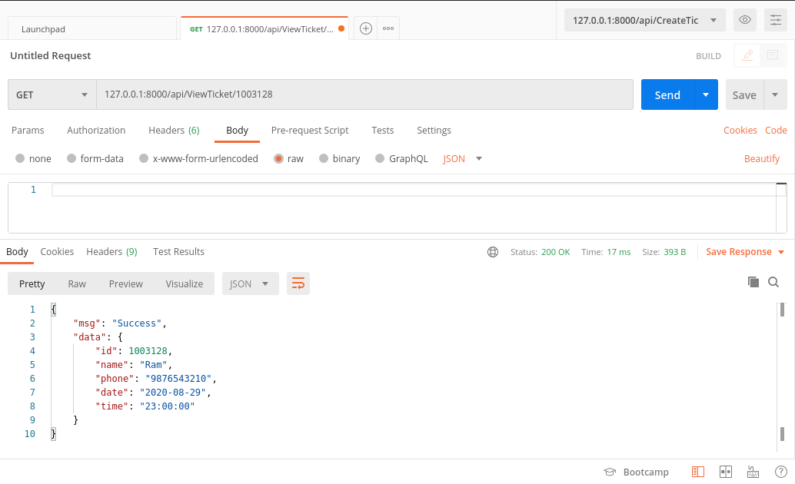Click the environment quick look eye icon

coord(745,20)
